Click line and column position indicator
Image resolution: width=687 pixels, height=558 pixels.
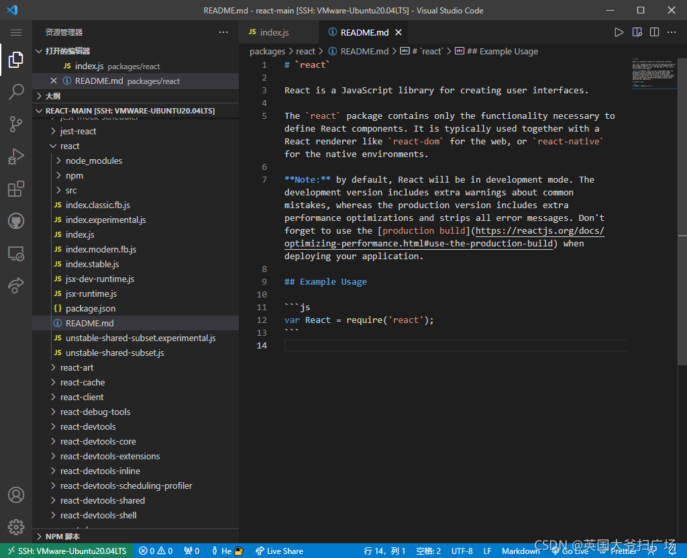[384, 551]
